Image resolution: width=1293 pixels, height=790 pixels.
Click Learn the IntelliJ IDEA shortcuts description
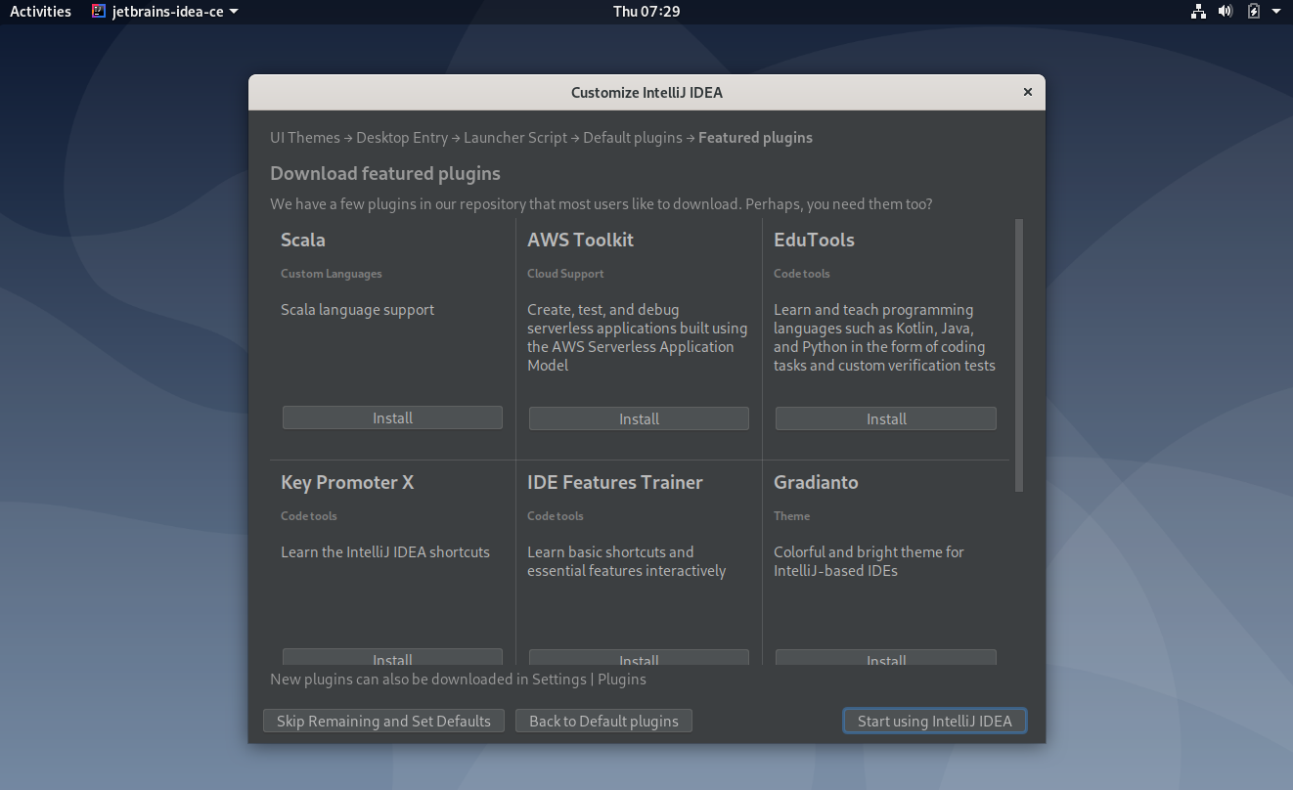pyautogui.click(x=385, y=552)
